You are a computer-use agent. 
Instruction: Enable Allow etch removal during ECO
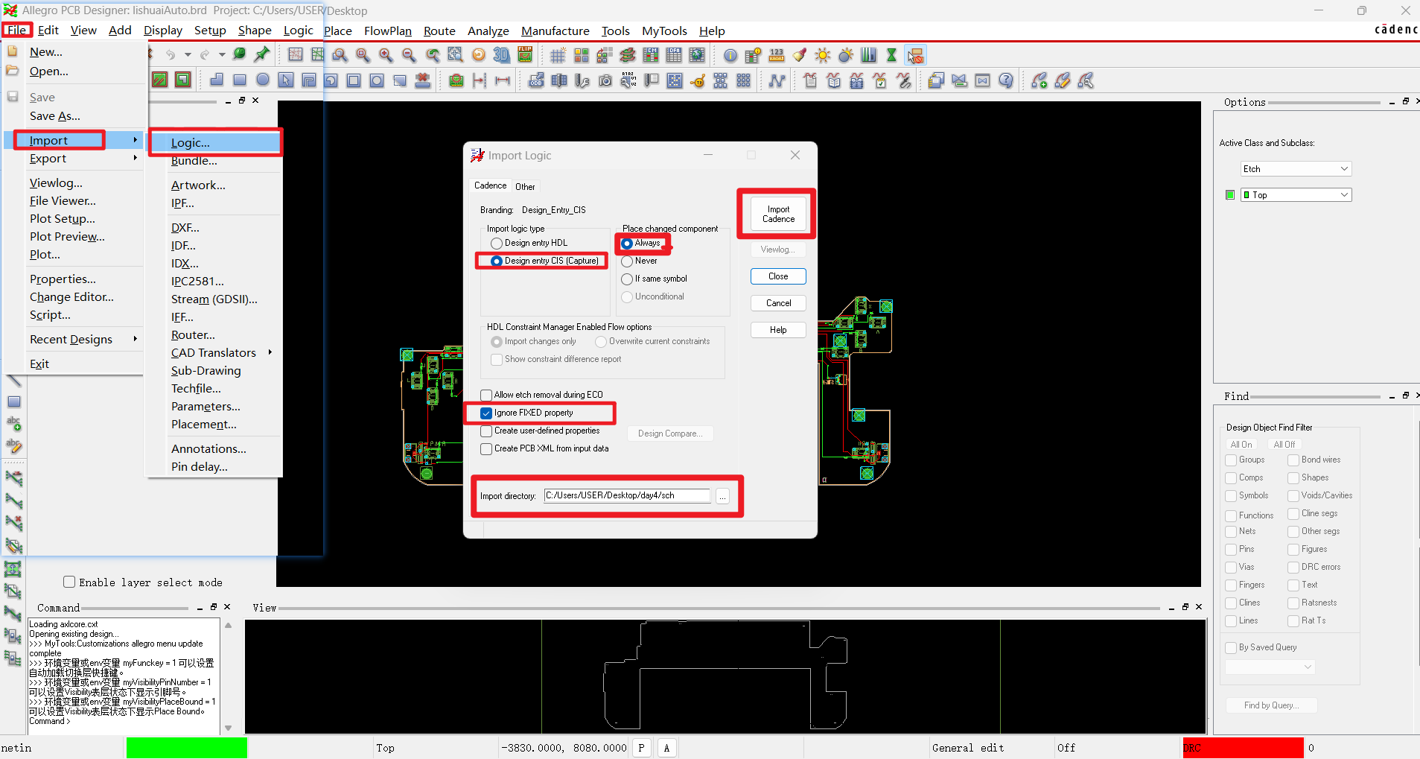point(486,396)
